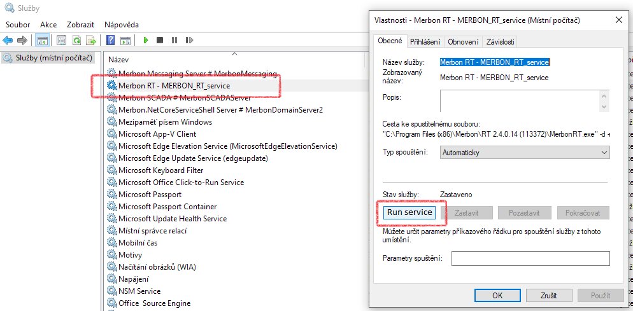633x311 pixels.
Task: Click the Show/Hide console tree toolbar icon
Action: click(x=42, y=40)
